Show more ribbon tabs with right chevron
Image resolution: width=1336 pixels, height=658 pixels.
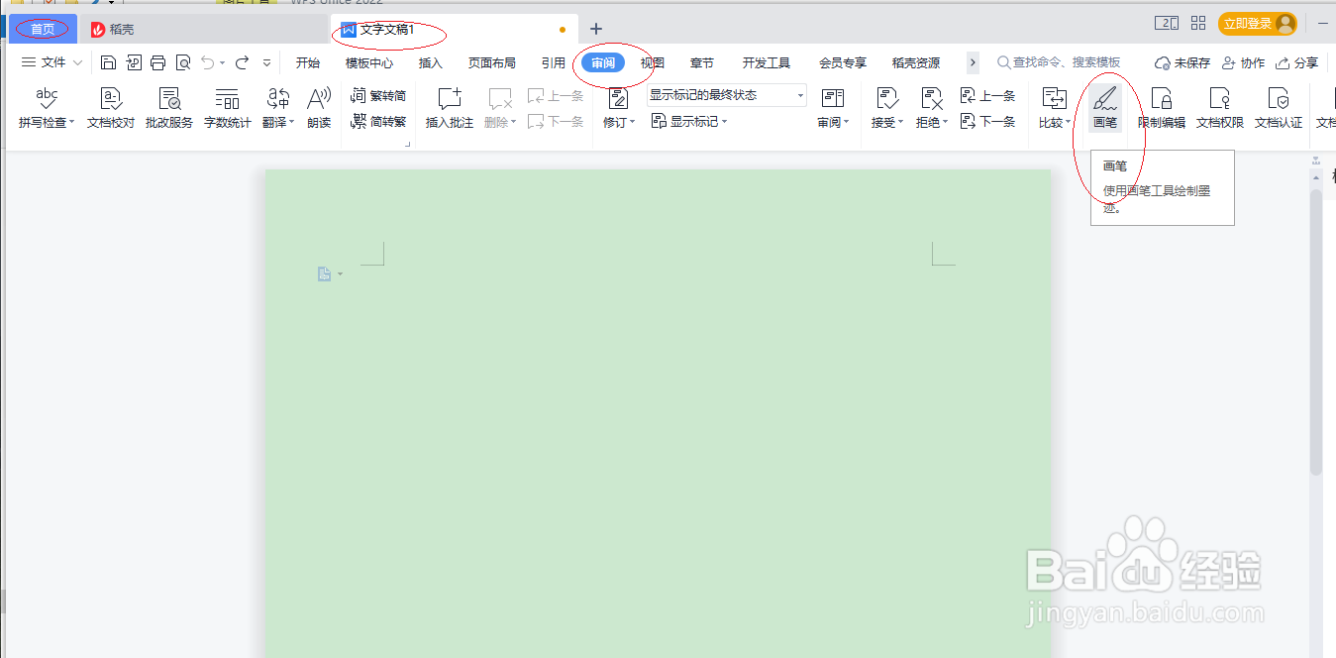tap(974, 62)
